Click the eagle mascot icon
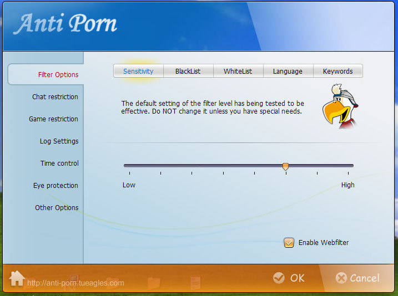 click(340, 106)
